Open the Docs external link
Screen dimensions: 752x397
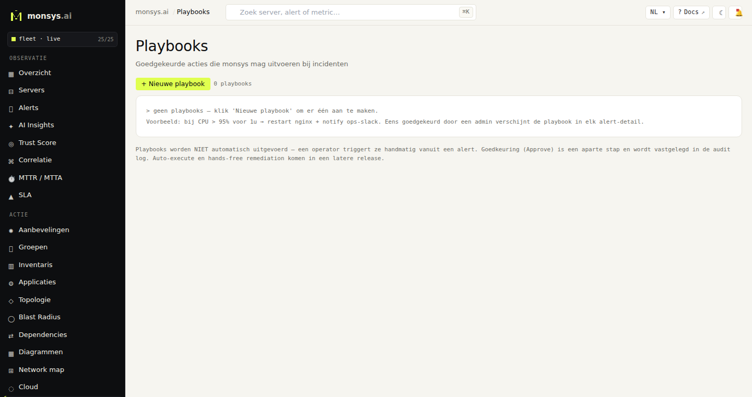pos(691,13)
